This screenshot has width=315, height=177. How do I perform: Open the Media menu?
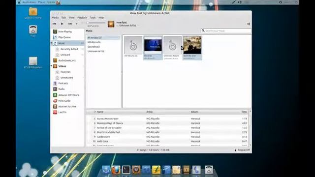(55, 18)
